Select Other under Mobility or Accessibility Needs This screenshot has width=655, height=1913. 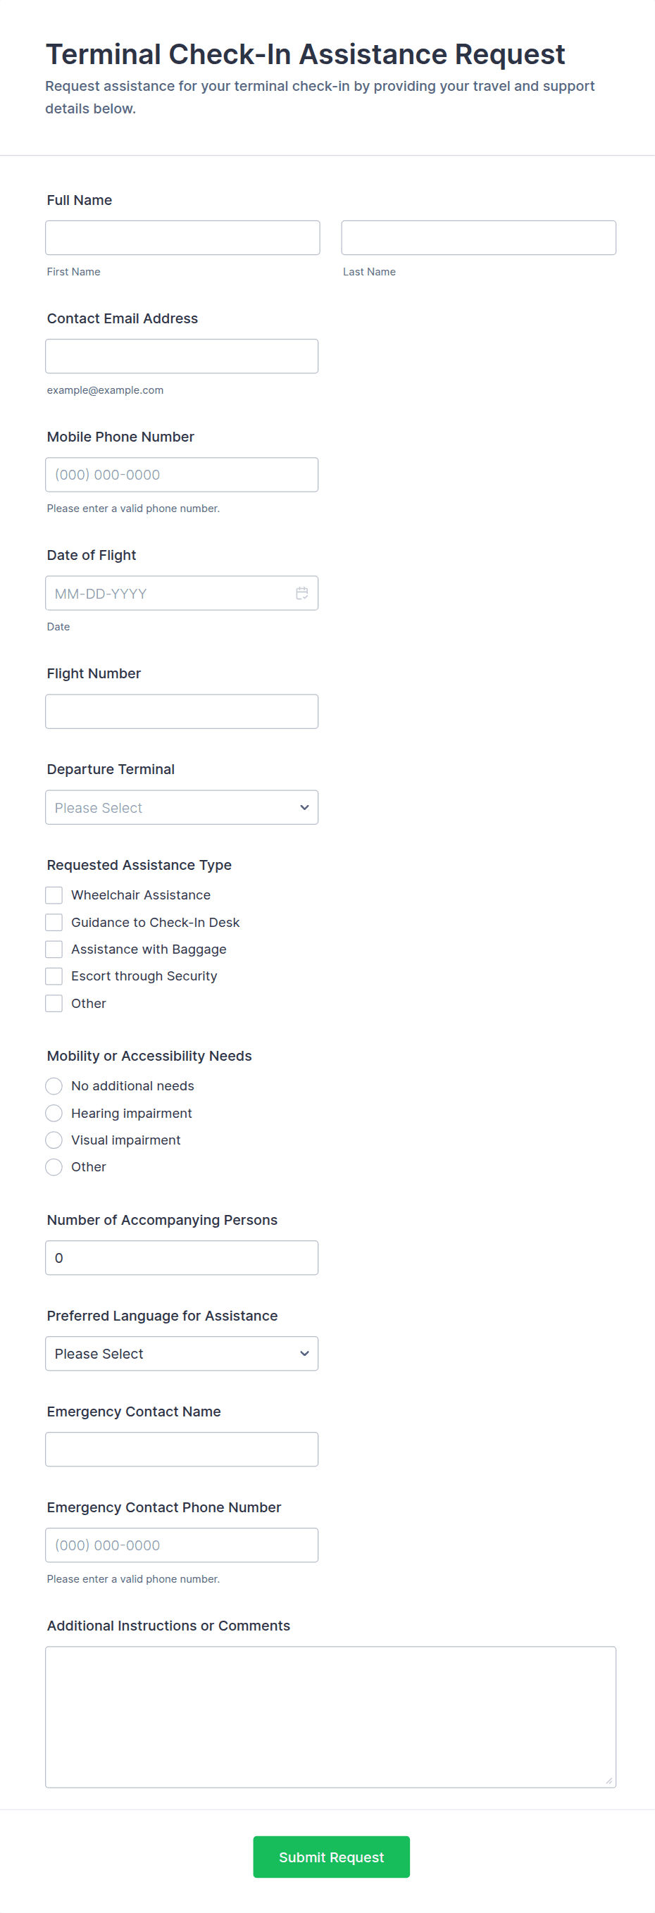[54, 1166]
